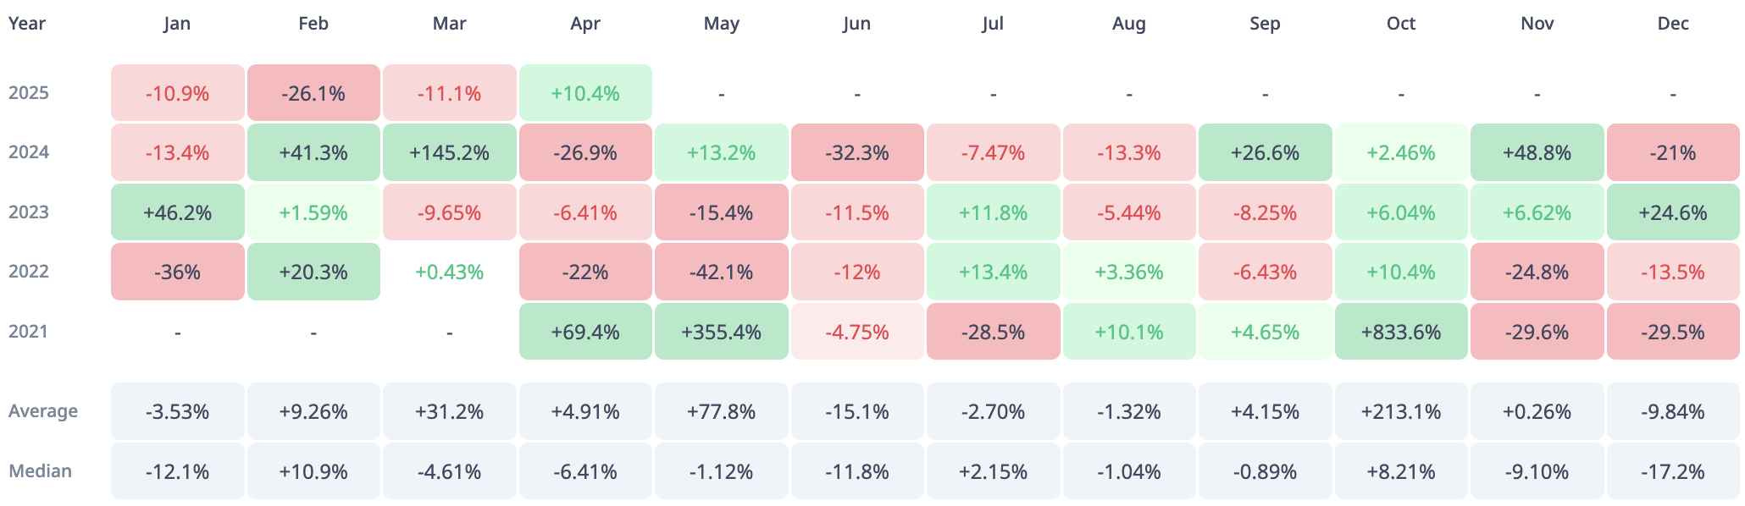
Task: Click the 2024 row label
Action: 29,153
